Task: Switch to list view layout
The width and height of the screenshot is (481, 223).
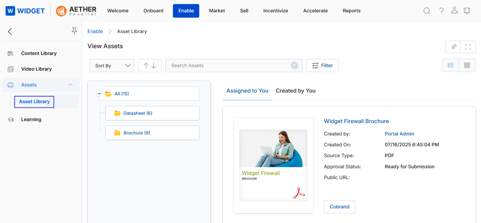Action: click(x=450, y=65)
